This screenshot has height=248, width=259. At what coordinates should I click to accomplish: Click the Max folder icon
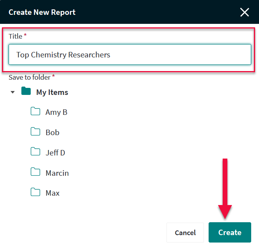[x=36, y=192]
